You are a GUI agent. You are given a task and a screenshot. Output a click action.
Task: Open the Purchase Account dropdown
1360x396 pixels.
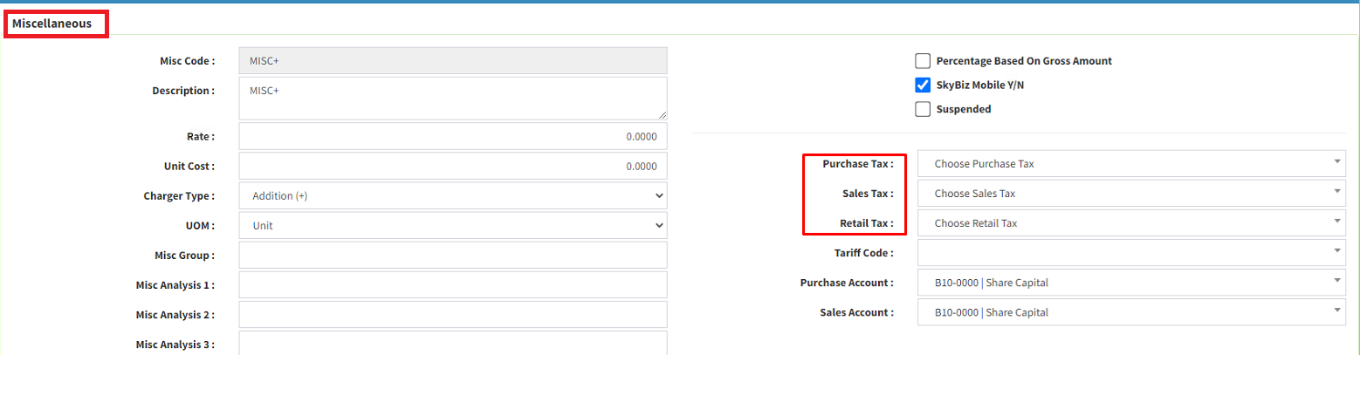[1130, 283]
